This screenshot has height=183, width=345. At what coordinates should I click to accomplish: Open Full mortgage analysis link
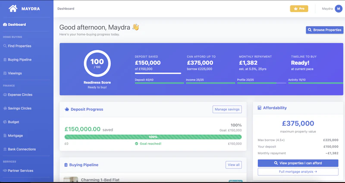pos(298,171)
